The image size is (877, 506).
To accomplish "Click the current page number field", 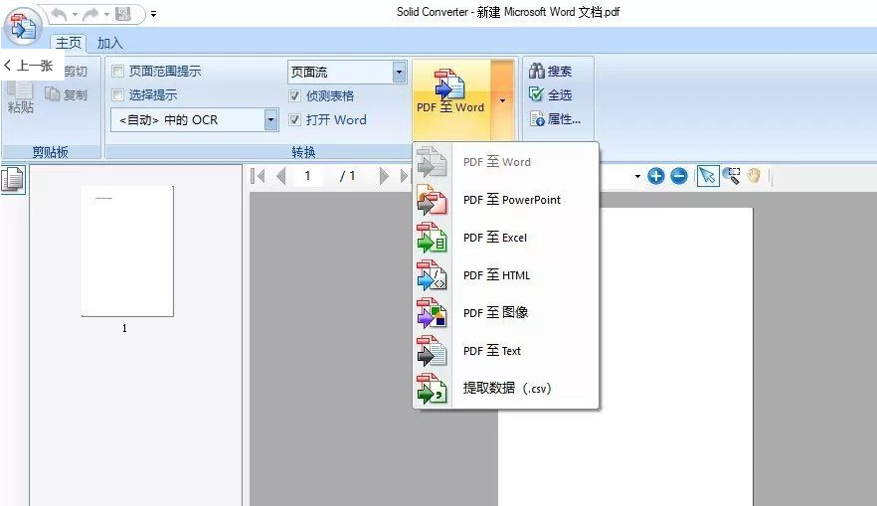I will 307,176.
